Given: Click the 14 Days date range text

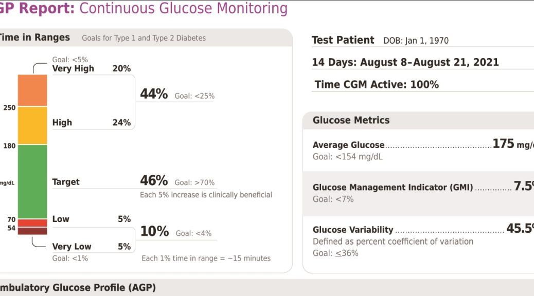Looking at the screenshot, I should coord(405,62).
